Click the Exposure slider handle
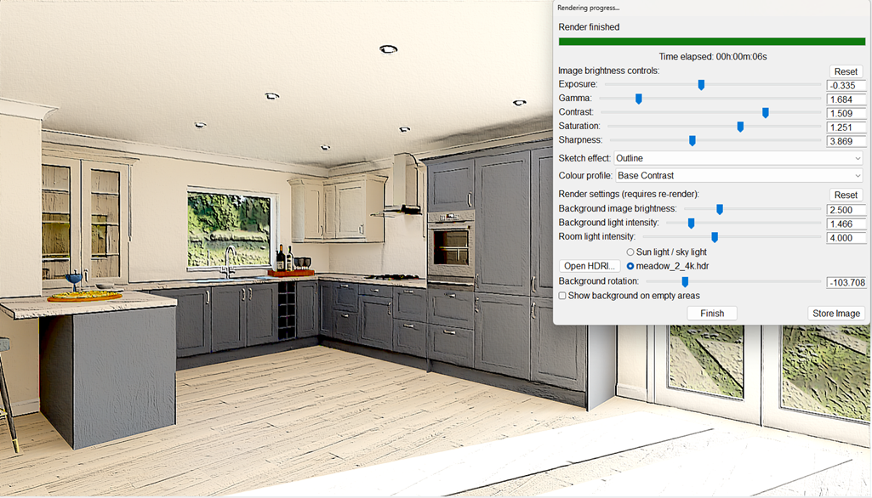The width and height of the screenshot is (872, 498). click(701, 85)
